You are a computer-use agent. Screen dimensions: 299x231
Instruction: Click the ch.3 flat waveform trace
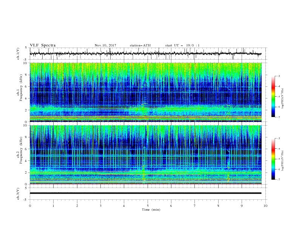tap(145, 193)
